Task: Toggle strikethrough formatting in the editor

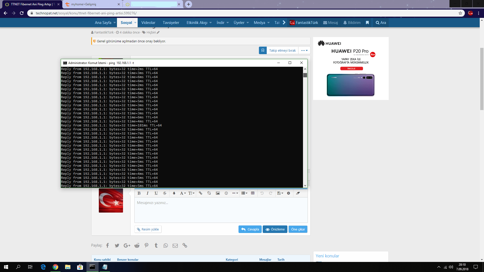Action: click(165, 193)
